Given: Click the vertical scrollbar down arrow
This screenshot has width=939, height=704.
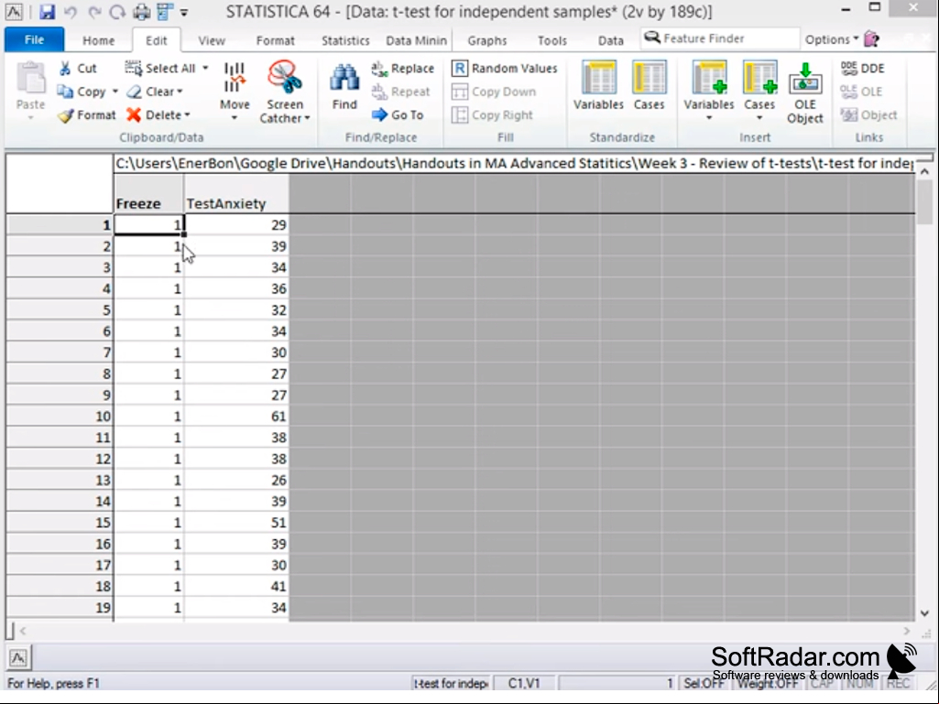Looking at the screenshot, I should [924, 613].
